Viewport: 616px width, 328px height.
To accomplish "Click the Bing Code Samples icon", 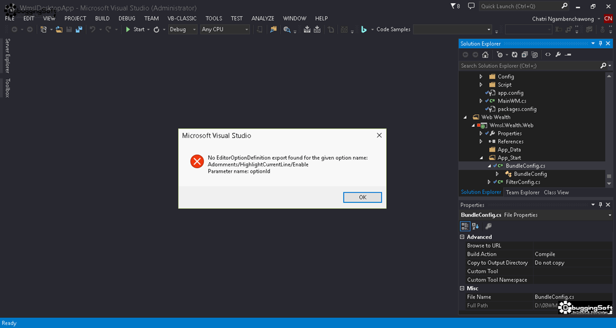I will click(364, 29).
